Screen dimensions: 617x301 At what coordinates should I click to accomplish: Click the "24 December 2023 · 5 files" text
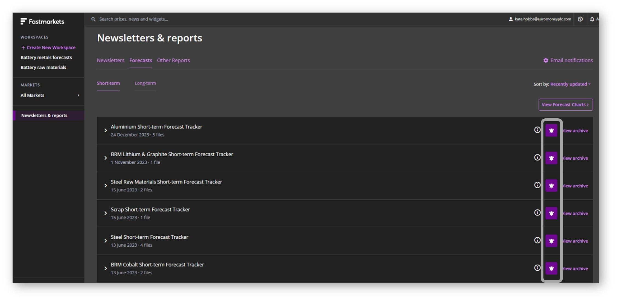(x=138, y=135)
